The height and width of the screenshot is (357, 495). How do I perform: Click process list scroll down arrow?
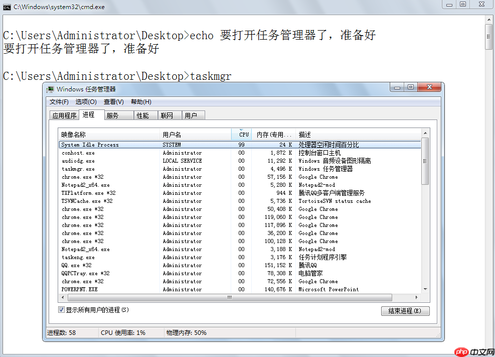[x=425, y=289]
